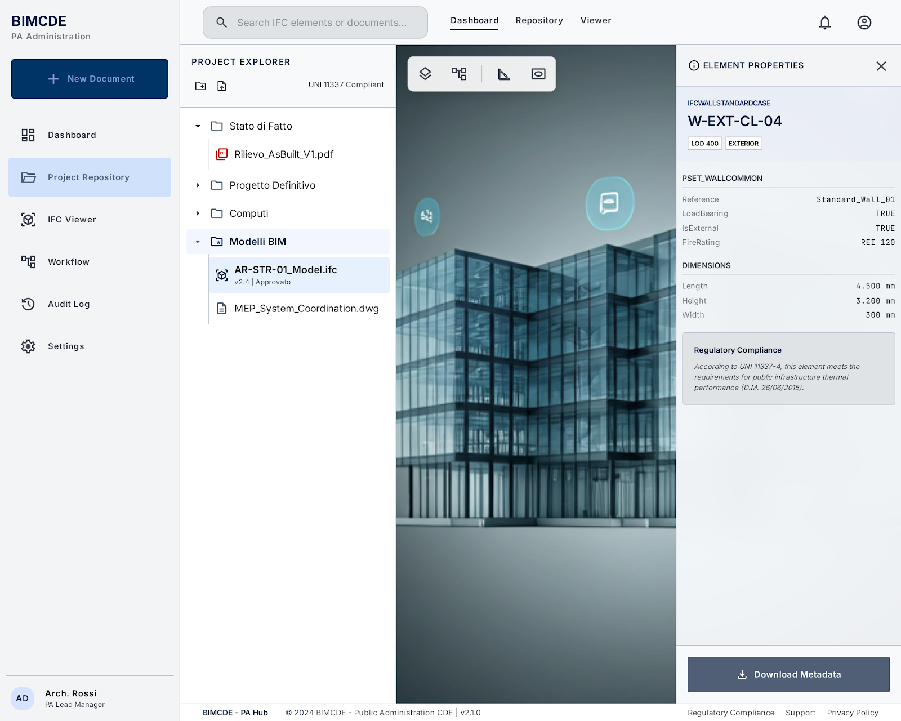The image size is (901, 721).
Task: Click the REI 120 fire rating value
Action: point(877,242)
